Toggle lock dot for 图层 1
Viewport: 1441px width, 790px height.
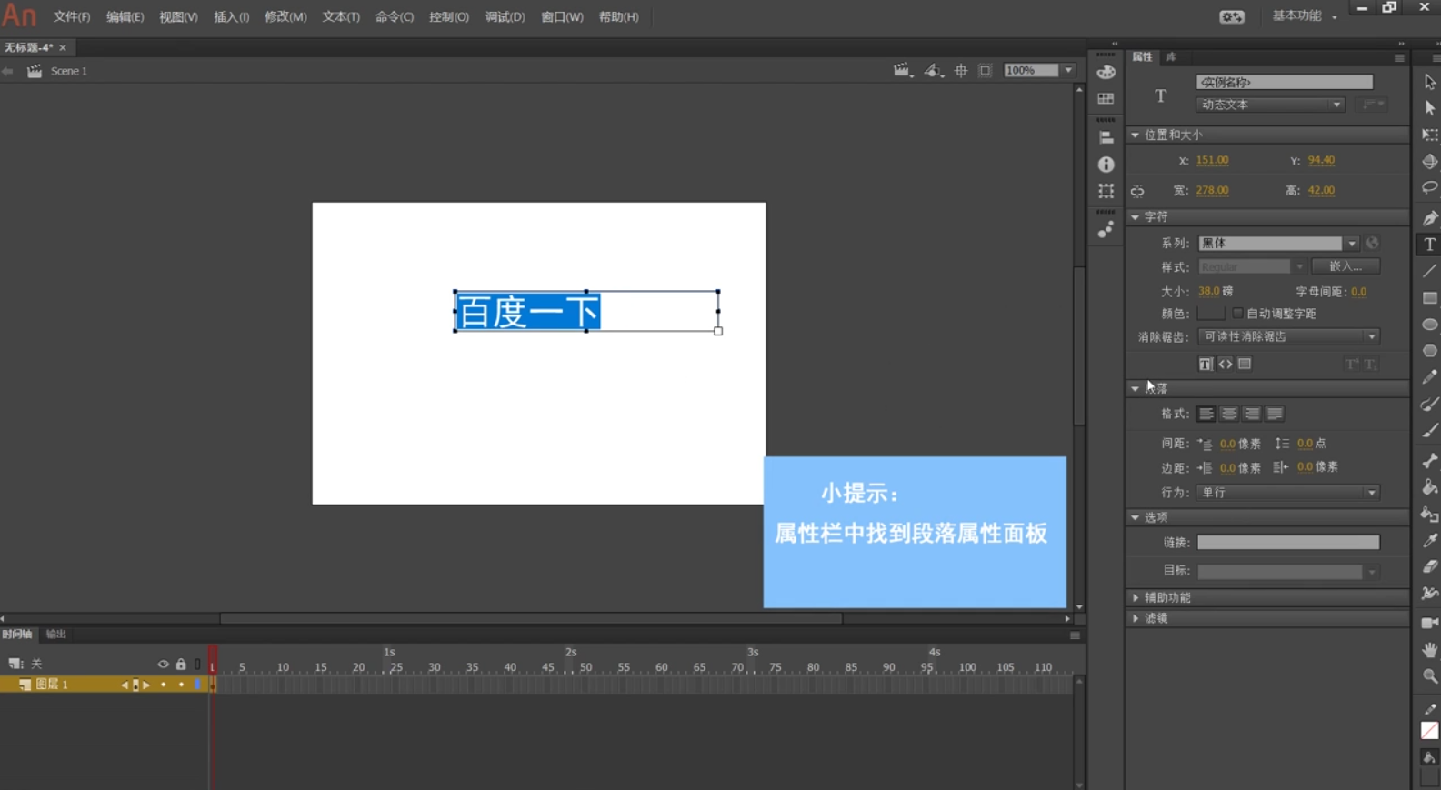[181, 685]
